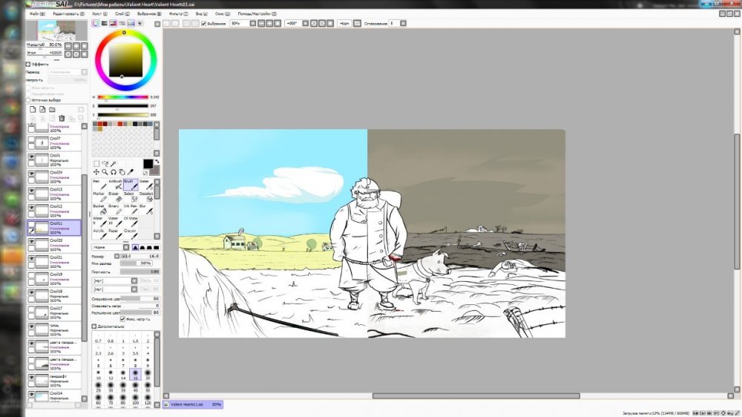Pick the Eraser tool

pyautogui.click(x=117, y=198)
